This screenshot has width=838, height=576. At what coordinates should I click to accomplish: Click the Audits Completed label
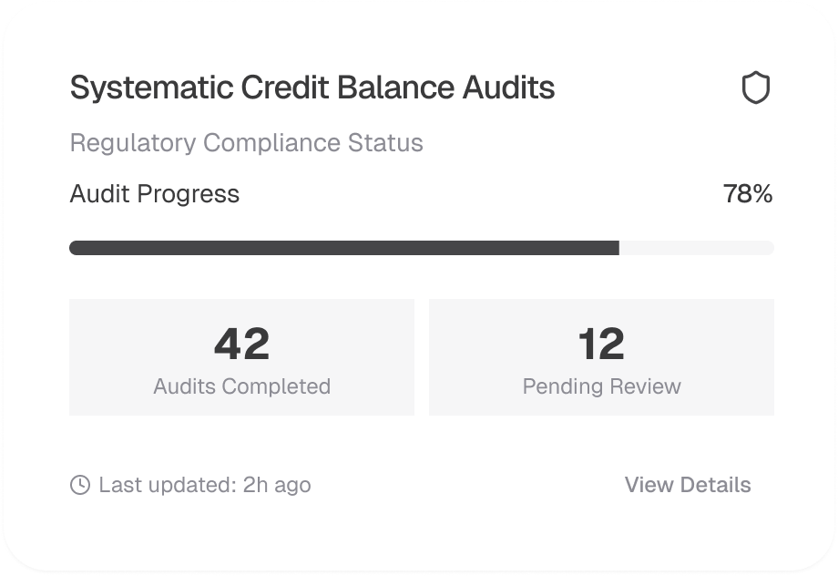click(242, 386)
